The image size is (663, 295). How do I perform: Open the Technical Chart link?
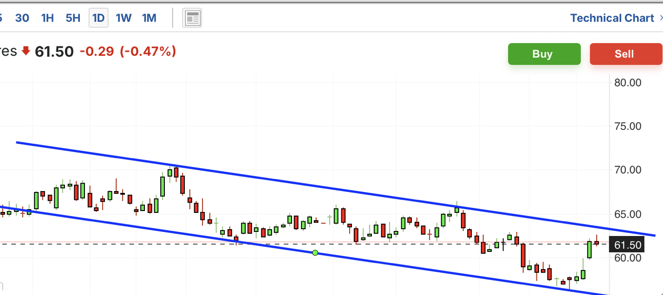[612, 18]
